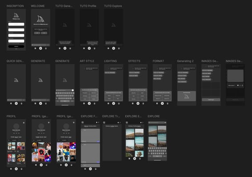Click plus button under EXPLORE F frame
252x177 pixels.
[x=90, y=169]
